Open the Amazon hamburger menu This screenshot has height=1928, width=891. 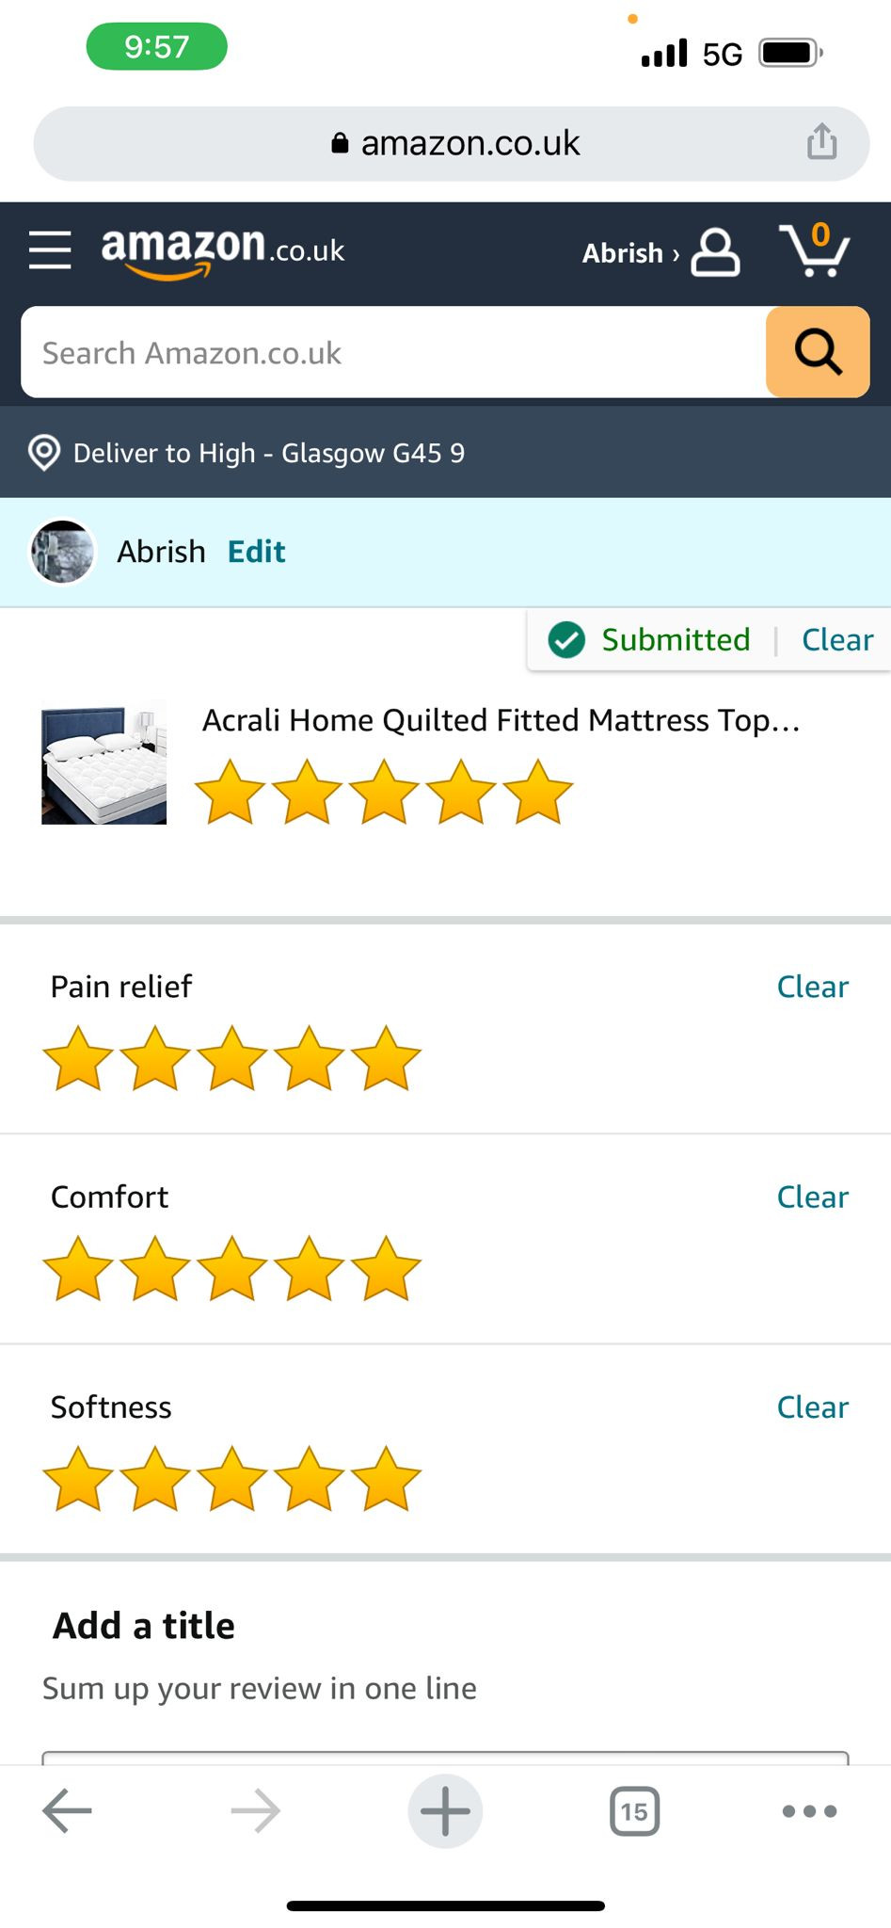50,250
